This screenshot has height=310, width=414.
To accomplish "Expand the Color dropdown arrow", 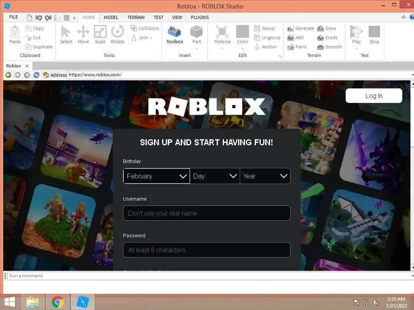I will (x=243, y=49).
